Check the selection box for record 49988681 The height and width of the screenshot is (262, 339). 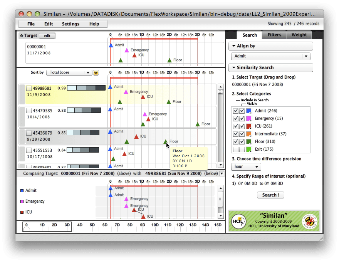(29, 88)
